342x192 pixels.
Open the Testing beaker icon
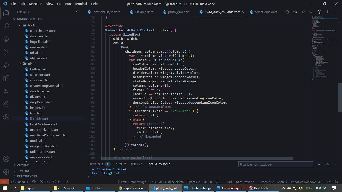pyautogui.click(x=6, y=91)
